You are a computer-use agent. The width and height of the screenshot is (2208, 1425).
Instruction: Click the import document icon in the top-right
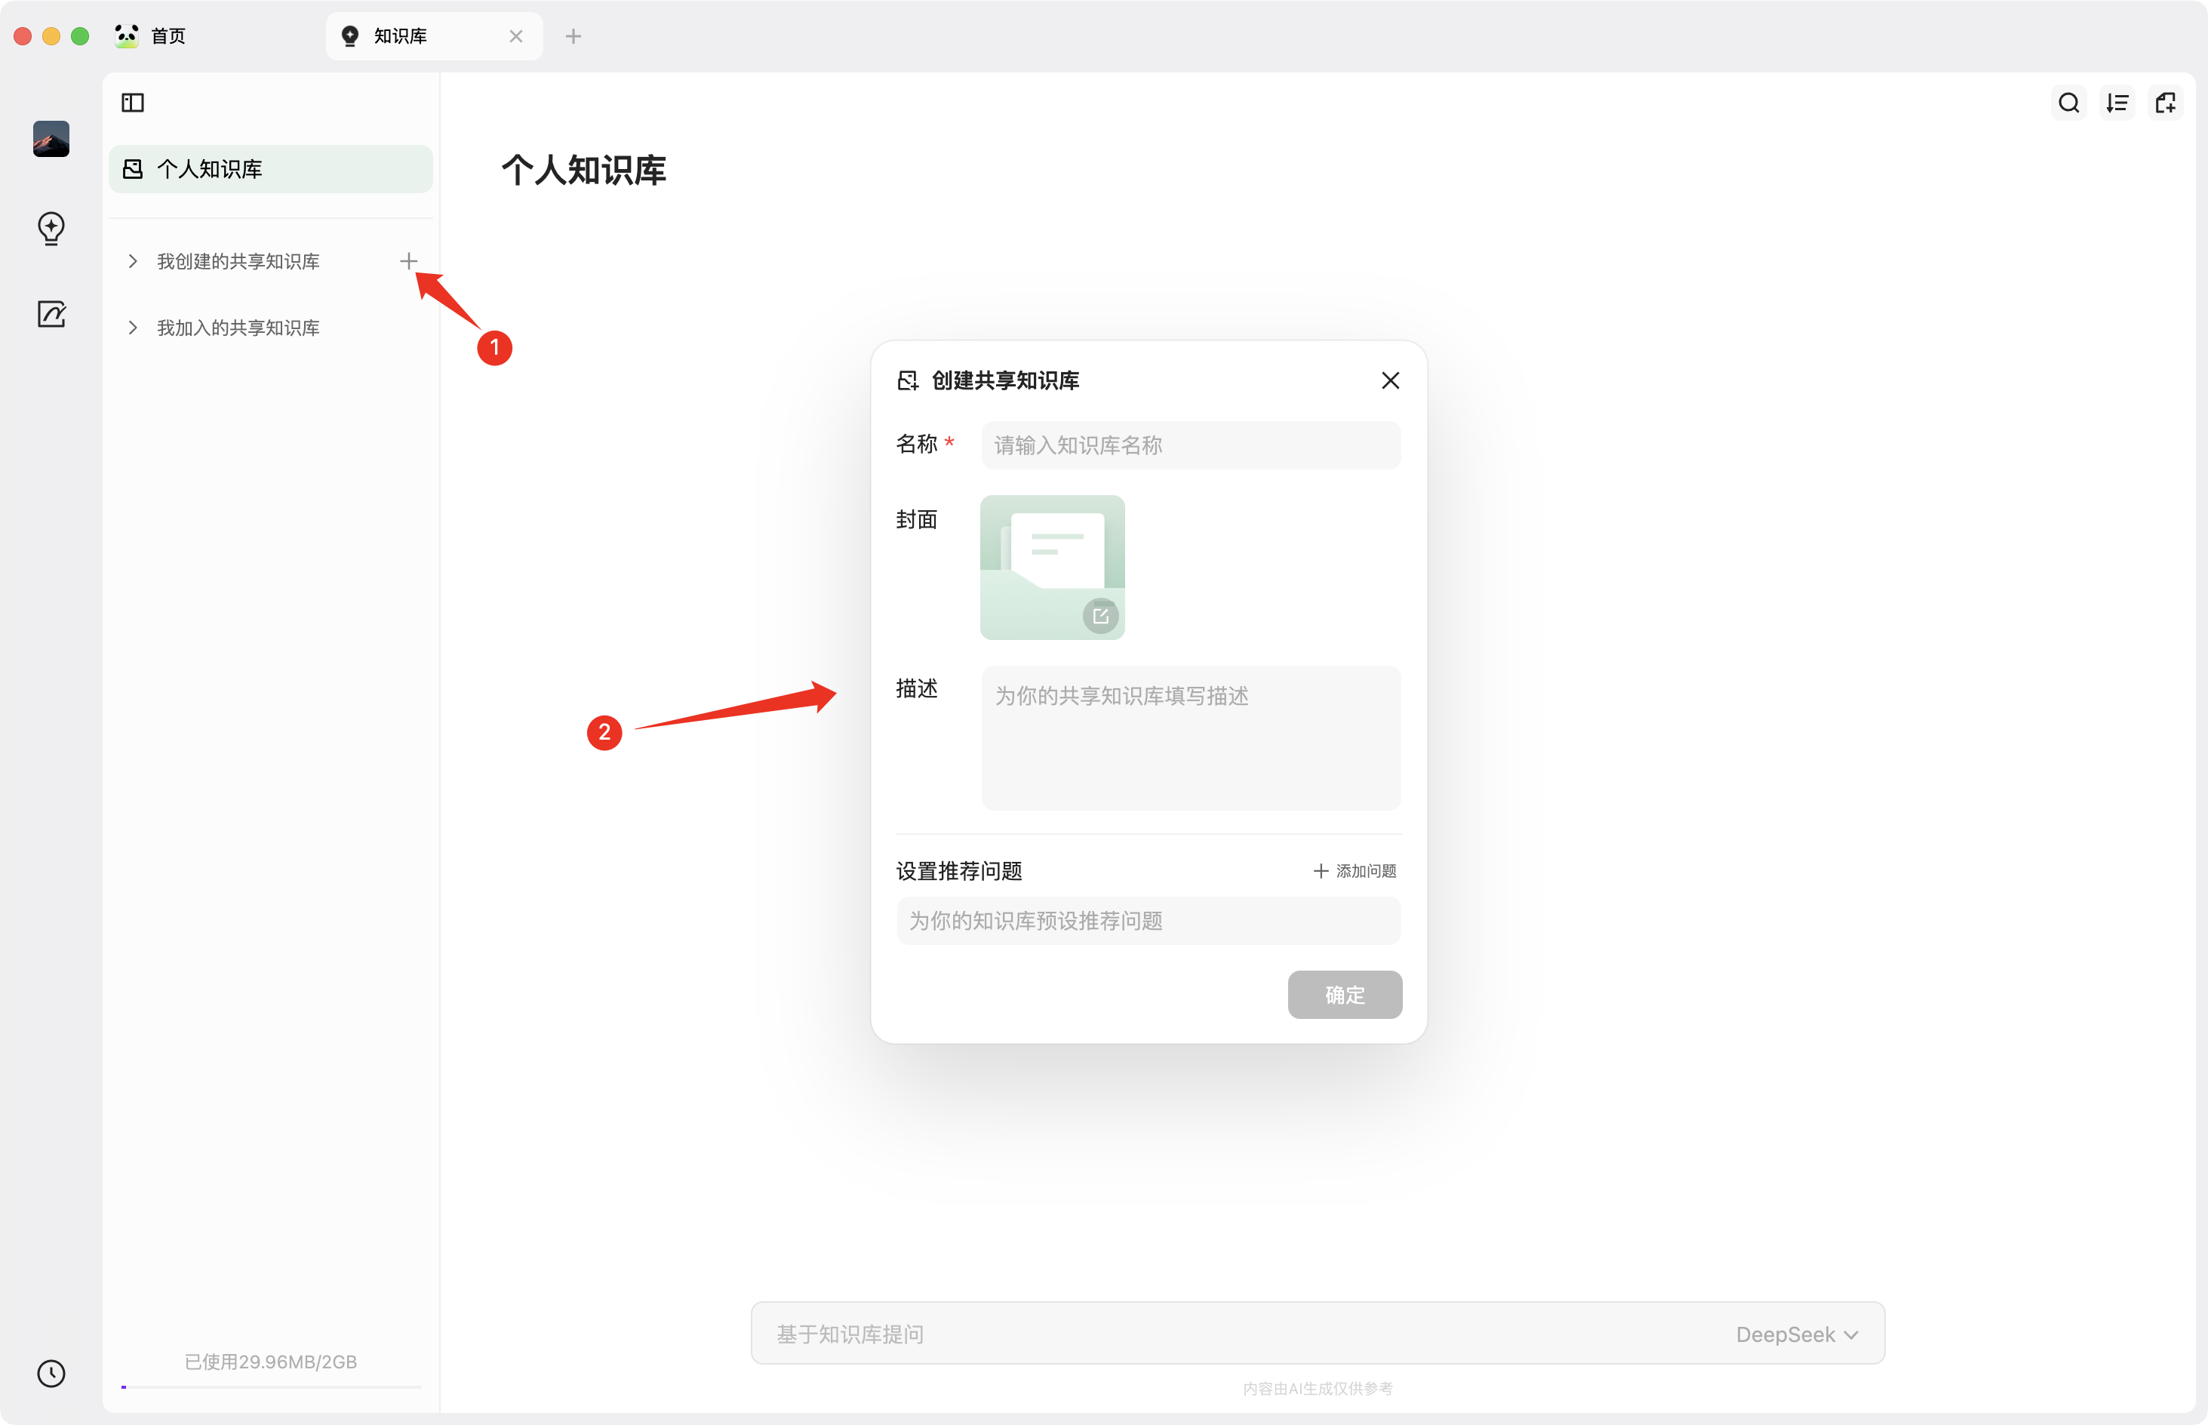coord(2166,102)
